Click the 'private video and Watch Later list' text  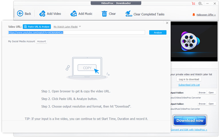[x=191, y=75]
